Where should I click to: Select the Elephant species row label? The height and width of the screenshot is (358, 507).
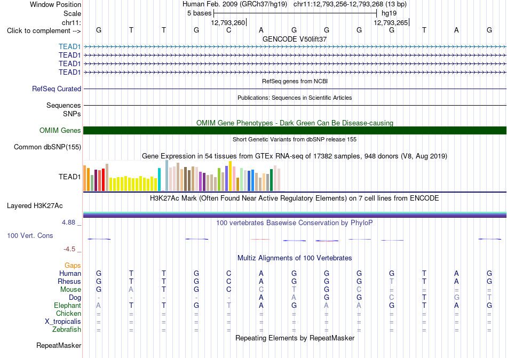67,305
